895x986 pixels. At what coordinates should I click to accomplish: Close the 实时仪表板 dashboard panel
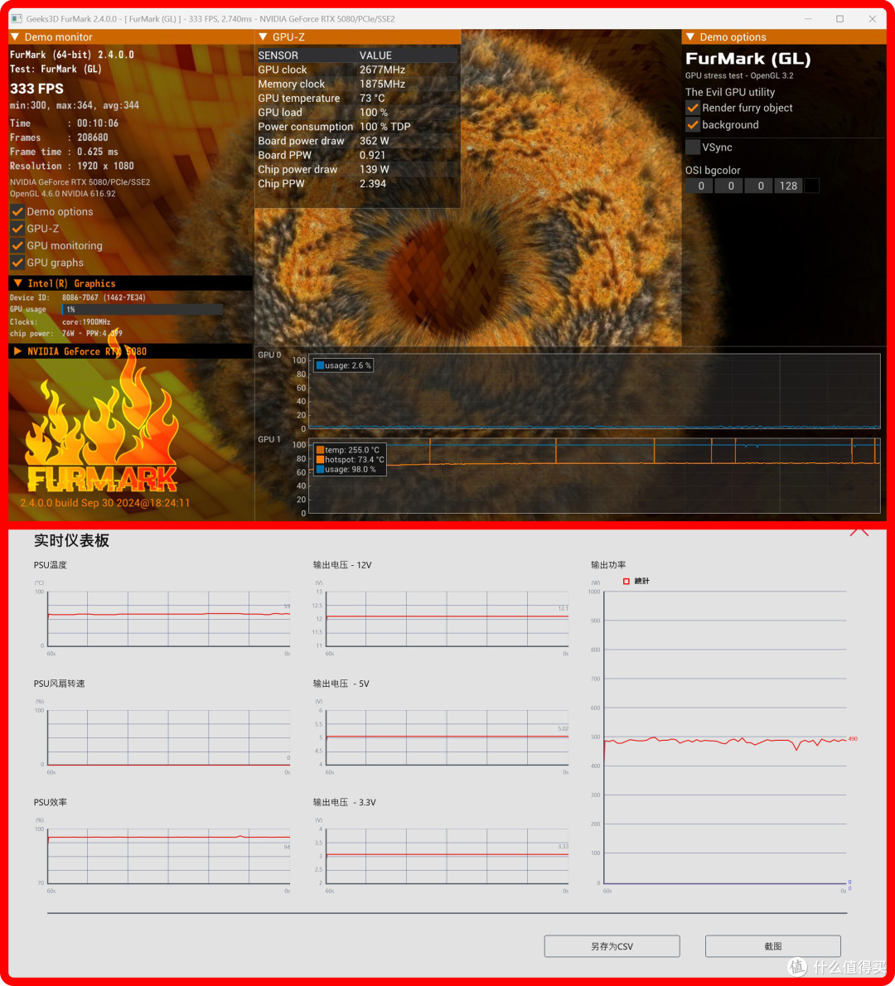click(x=859, y=533)
